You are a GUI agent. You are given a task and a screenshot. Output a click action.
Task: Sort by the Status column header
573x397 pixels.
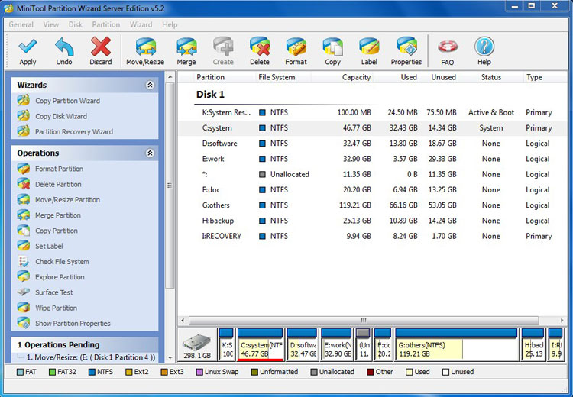(x=490, y=77)
